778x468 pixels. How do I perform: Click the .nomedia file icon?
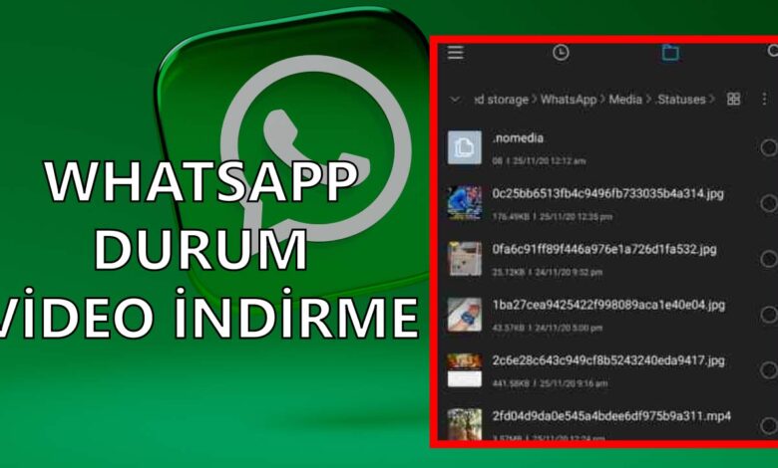(465, 147)
